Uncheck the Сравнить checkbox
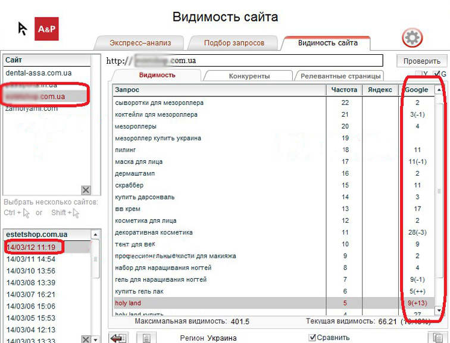Image resolution: width=450 pixels, height=343 pixels. [312, 338]
